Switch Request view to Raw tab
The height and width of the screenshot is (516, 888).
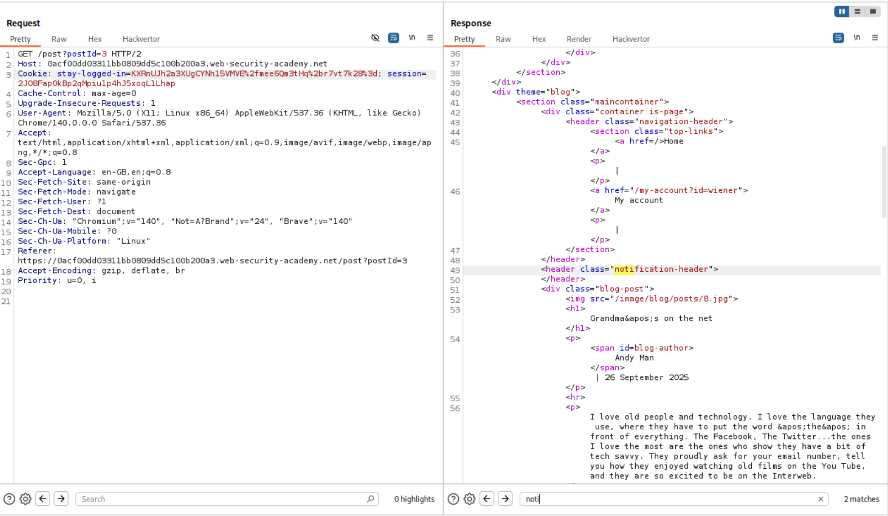(x=59, y=39)
